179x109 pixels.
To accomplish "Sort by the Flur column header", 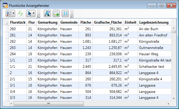I will tap(32, 22).
